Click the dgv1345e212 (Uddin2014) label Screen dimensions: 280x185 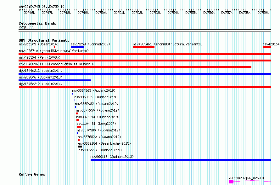[41, 84]
